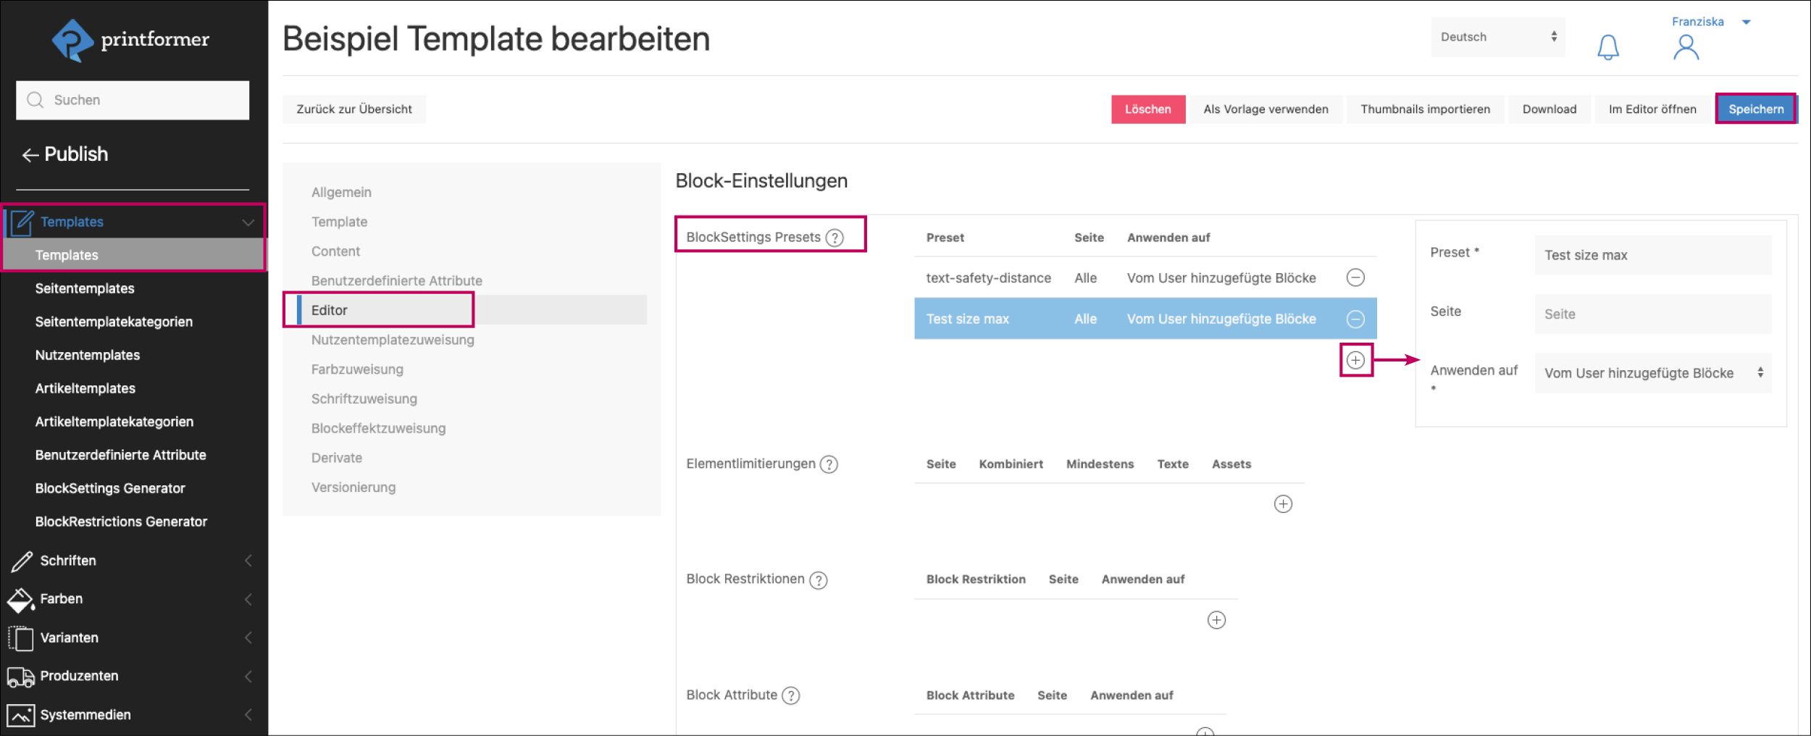The width and height of the screenshot is (1811, 736).
Task: Open the Deutsch language dropdown
Action: tap(1497, 37)
